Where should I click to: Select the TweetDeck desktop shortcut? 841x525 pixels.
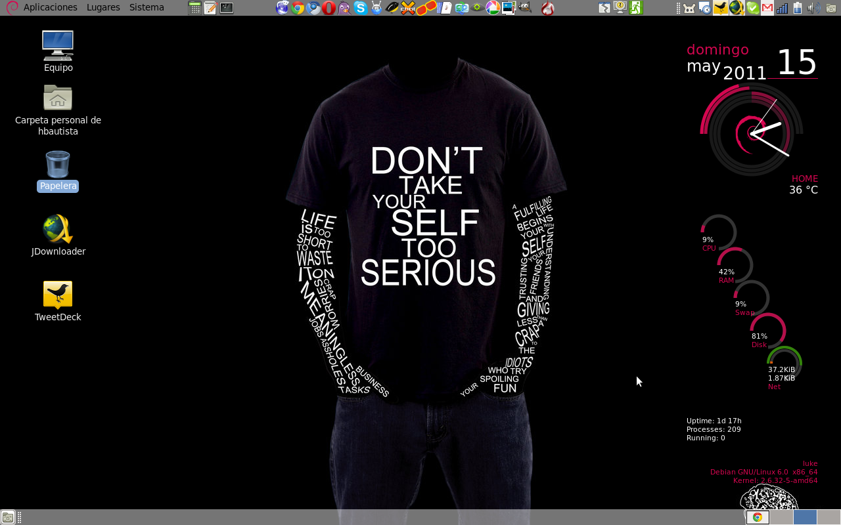coord(58,301)
